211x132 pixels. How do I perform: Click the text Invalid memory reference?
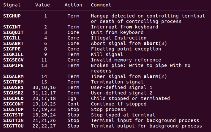(126, 60)
